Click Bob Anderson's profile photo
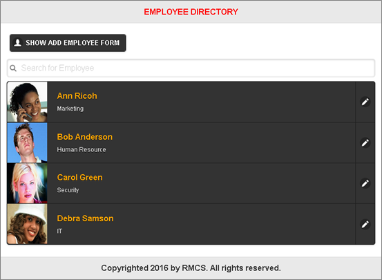The height and width of the screenshot is (280, 382). click(x=28, y=142)
